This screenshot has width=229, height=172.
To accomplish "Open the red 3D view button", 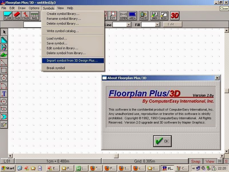I will pos(175,16).
